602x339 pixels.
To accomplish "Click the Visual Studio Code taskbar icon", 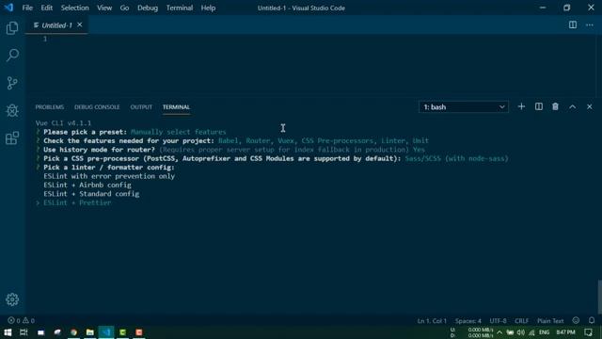I will pos(106,332).
